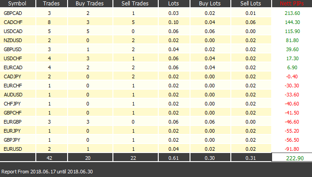Click GBPCAD Lots value 0.03

point(174,13)
